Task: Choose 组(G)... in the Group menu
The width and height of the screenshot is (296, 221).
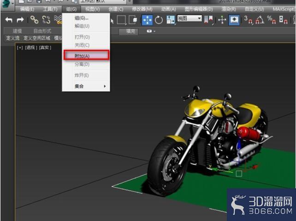Action: pyautogui.click(x=86, y=18)
